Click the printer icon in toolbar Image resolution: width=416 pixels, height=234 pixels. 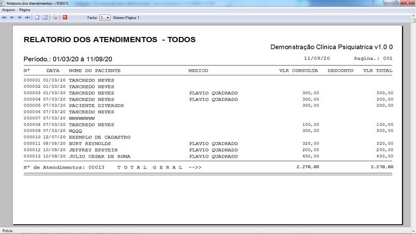coord(55,18)
